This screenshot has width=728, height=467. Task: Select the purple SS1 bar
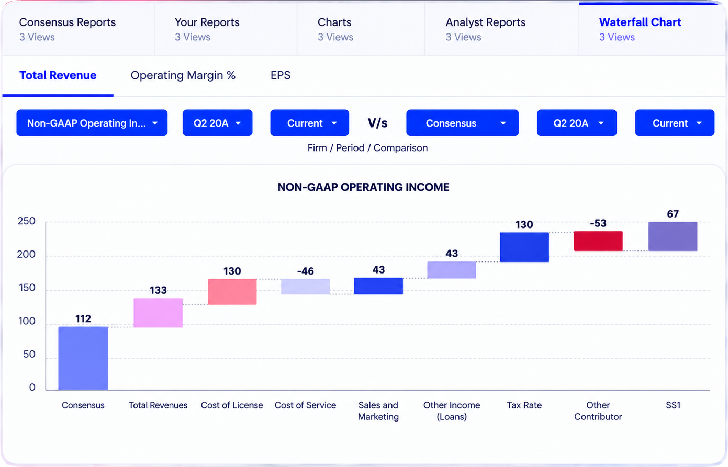coord(673,236)
